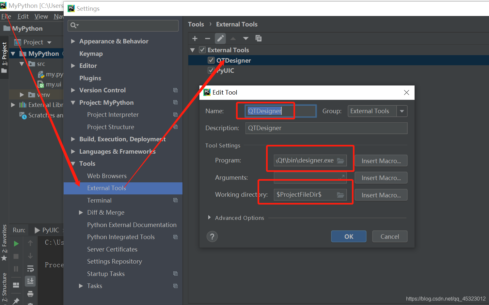Image resolution: width=489 pixels, height=305 pixels.
Task: Click the search magnifier icon in Settings
Action: tap(74, 25)
